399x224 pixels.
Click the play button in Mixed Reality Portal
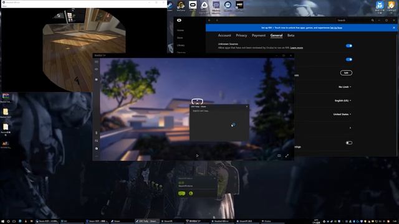click(x=197, y=156)
